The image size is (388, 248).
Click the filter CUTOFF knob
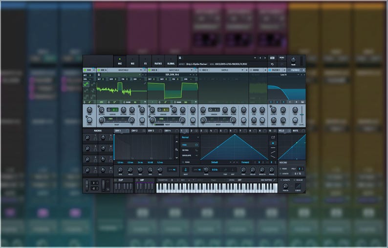[x=274, y=110]
